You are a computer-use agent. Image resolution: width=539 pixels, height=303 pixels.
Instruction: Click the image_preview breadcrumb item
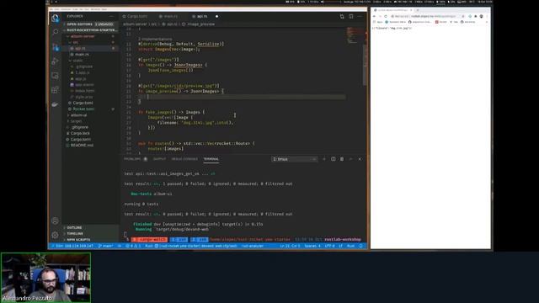pos(199,24)
